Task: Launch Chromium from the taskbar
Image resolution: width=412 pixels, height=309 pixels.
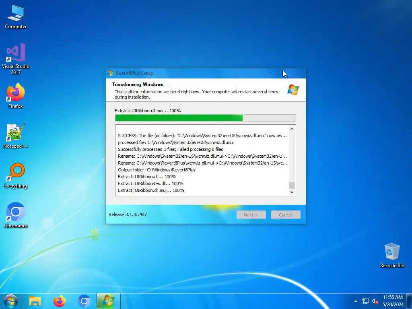Action: pos(84,301)
